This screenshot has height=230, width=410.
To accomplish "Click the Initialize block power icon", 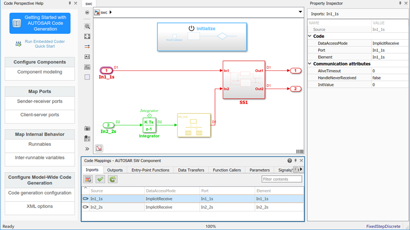I will pos(191,28).
